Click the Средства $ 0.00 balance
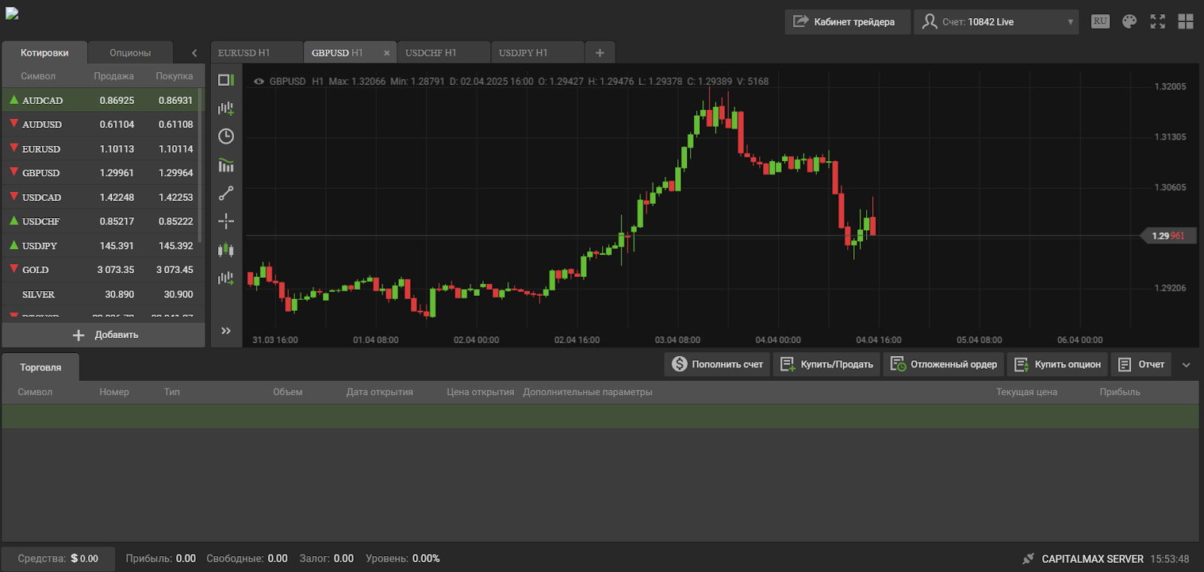This screenshot has width=1204, height=572. click(x=58, y=558)
